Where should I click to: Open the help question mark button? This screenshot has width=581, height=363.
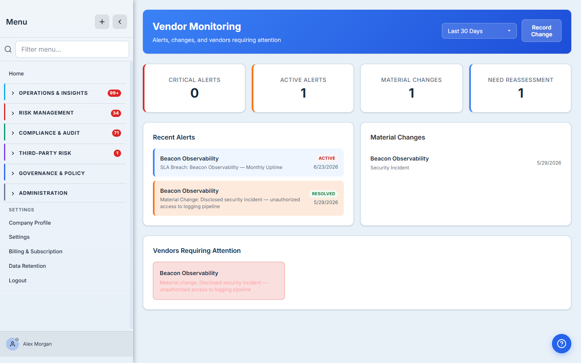tap(562, 344)
